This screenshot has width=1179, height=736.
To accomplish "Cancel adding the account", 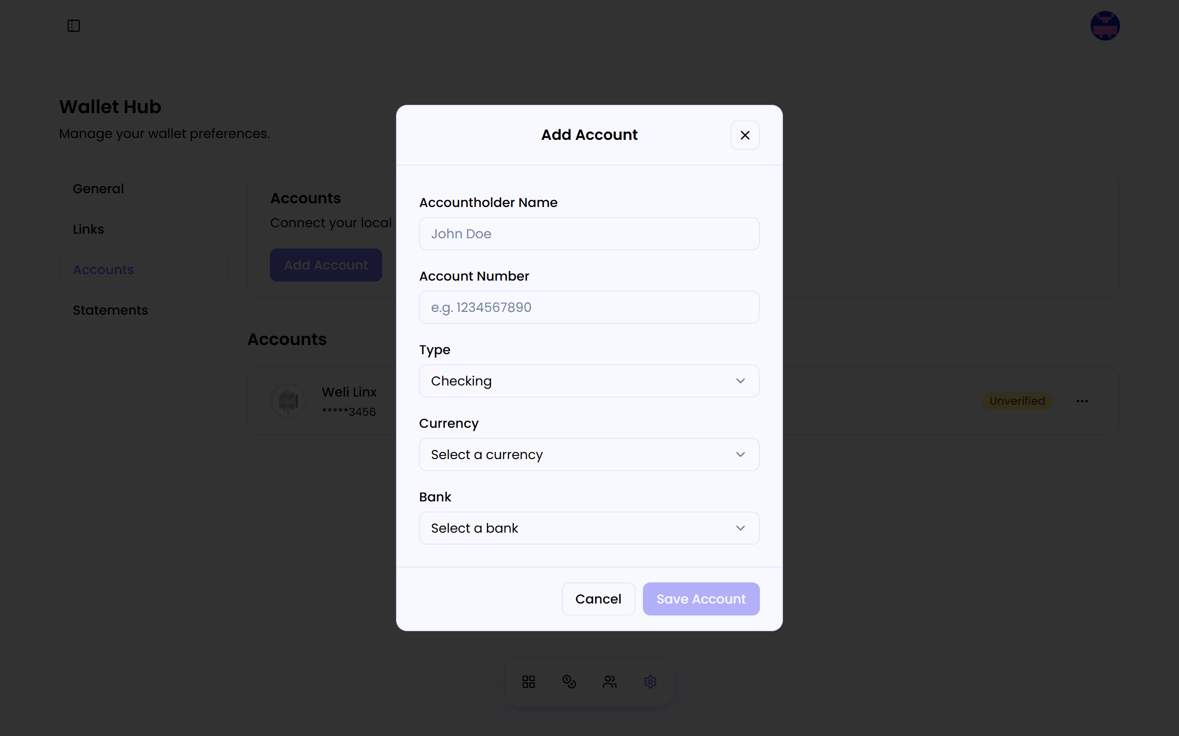I will [x=598, y=599].
